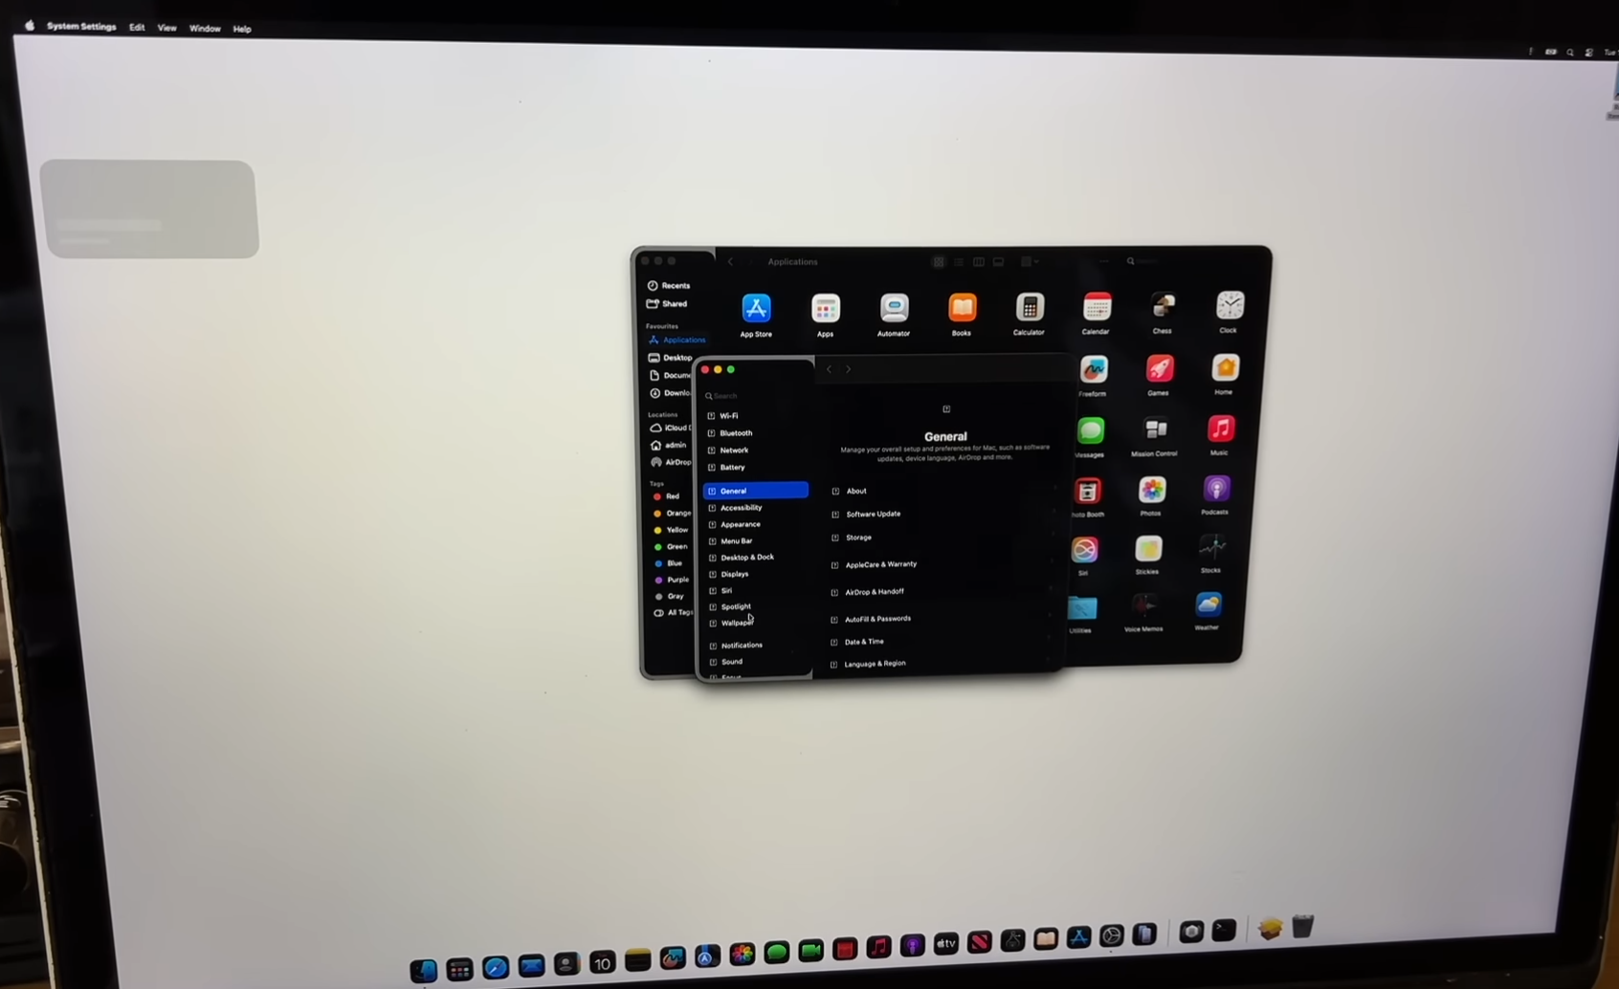
Task: Click Spotlight search icon in menu bar
Action: (1570, 53)
